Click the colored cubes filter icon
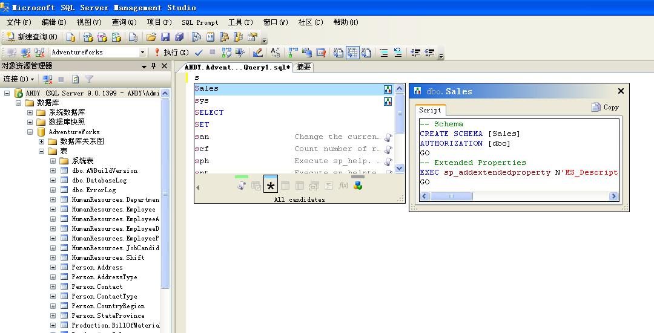Image resolution: width=654 pixels, height=333 pixels. click(x=357, y=186)
